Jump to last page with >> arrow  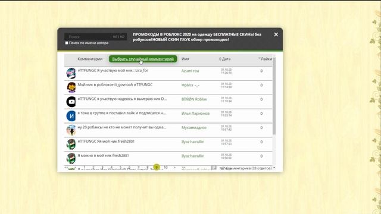pos(183,168)
